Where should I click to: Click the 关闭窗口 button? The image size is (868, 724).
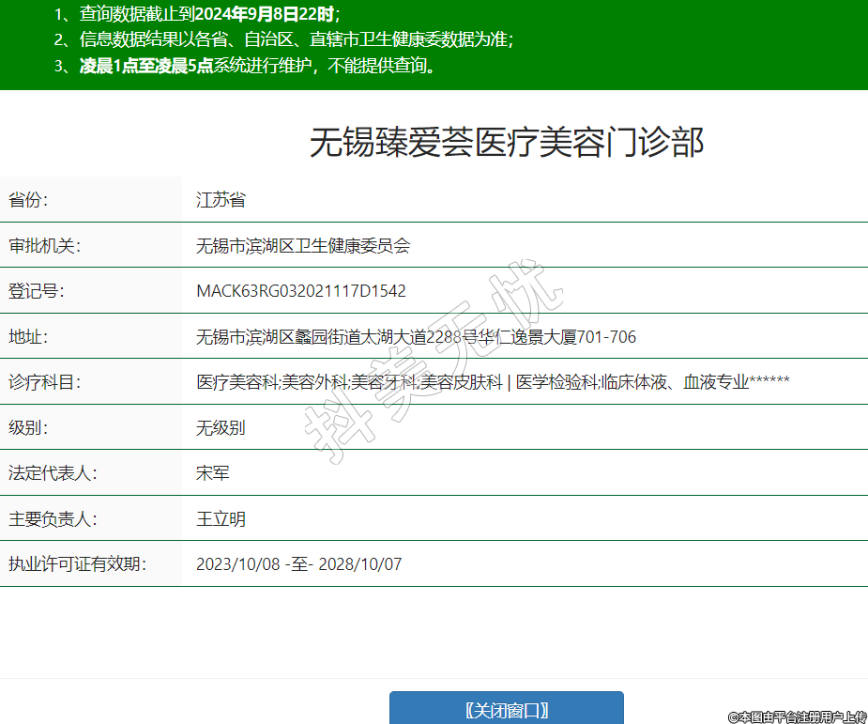[x=506, y=710]
